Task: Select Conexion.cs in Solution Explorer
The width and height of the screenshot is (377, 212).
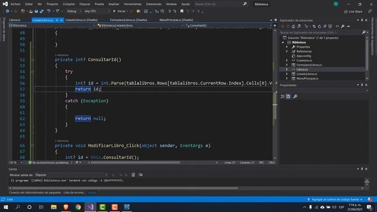Action: pyautogui.click(x=304, y=60)
